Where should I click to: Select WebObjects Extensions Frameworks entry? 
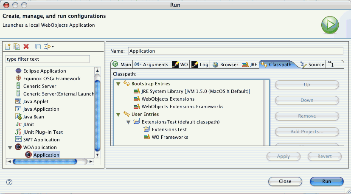pyautogui.click(x=178, y=107)
